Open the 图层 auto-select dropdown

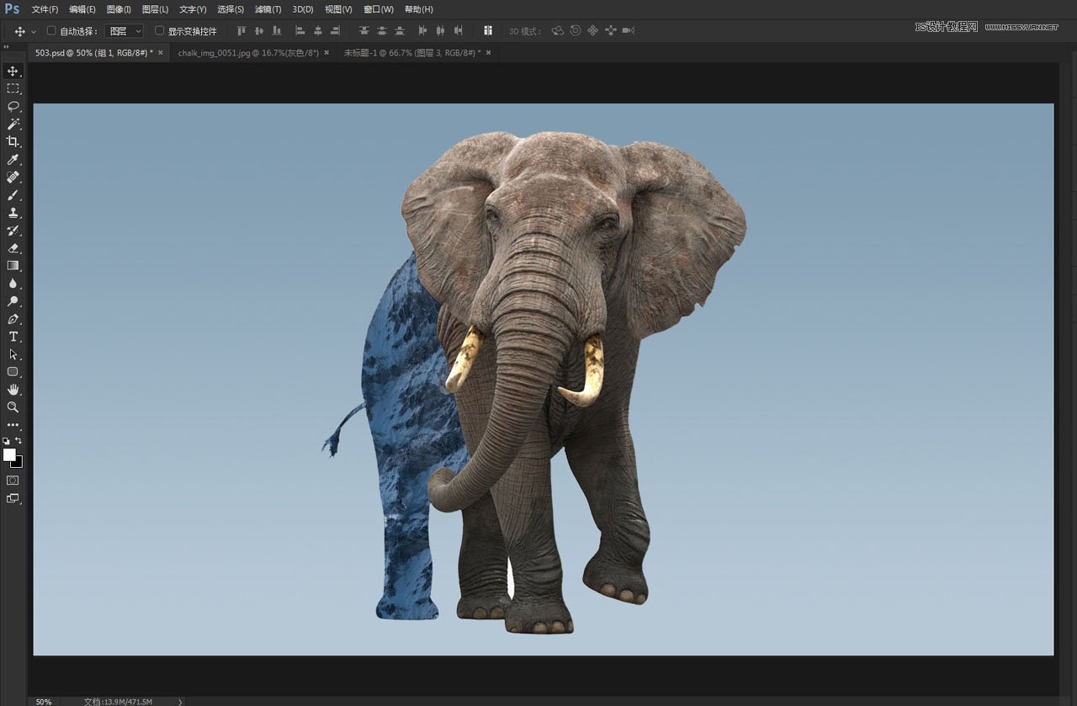125,31
